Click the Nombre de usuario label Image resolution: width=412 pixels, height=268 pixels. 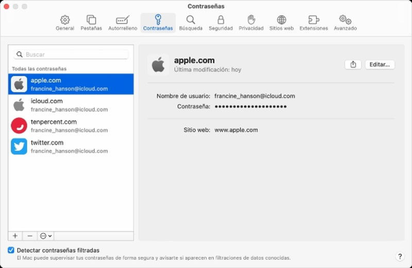(183, 96)
